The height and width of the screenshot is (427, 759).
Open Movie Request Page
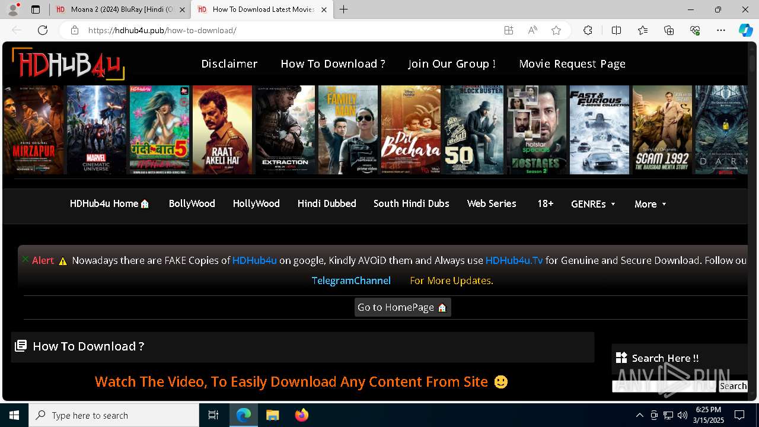click(x=572, y=63)
